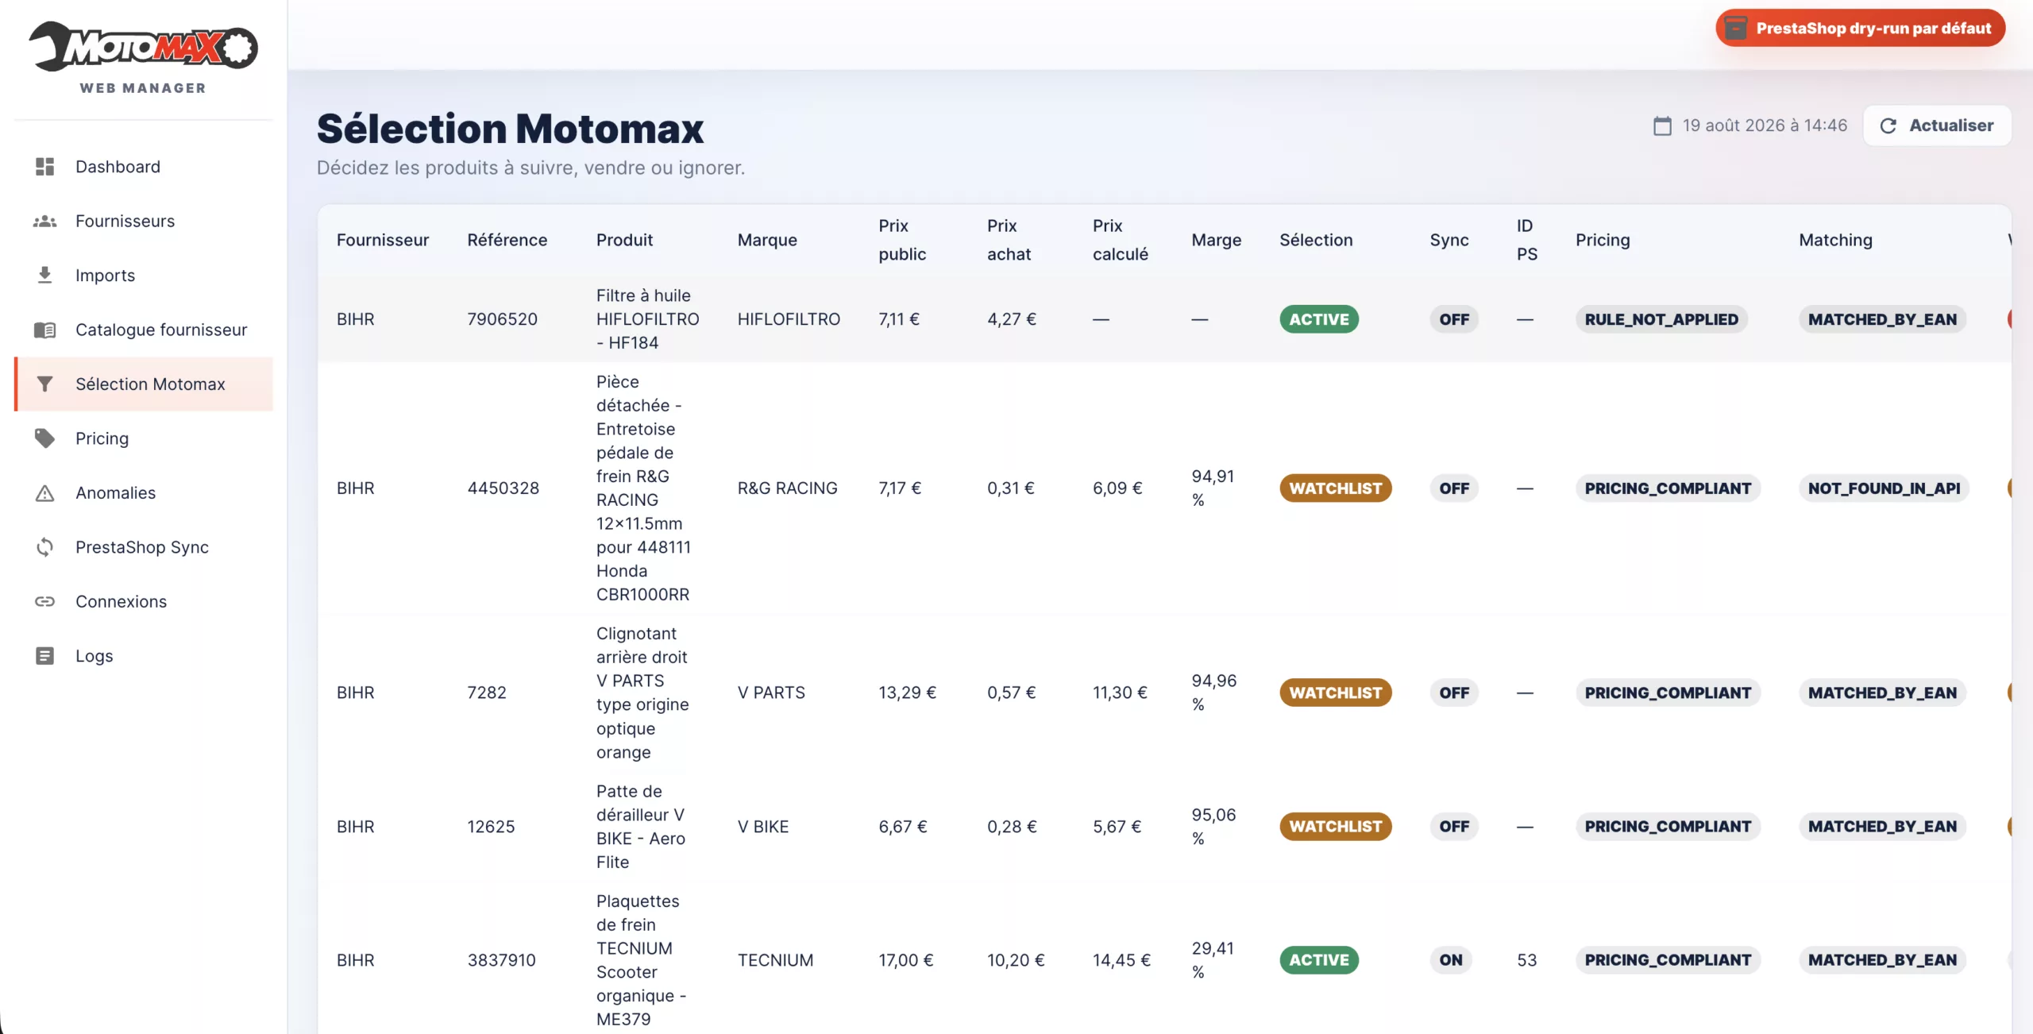Click the Anomalies warning triangle icon
The image size is (2033, 1034).
45,493
